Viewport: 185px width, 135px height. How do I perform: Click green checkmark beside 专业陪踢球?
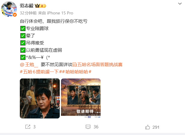(23, 29)
